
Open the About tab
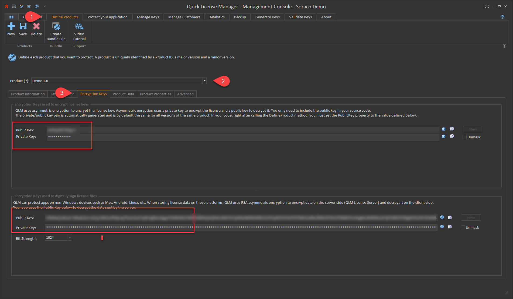pos(326,17)
